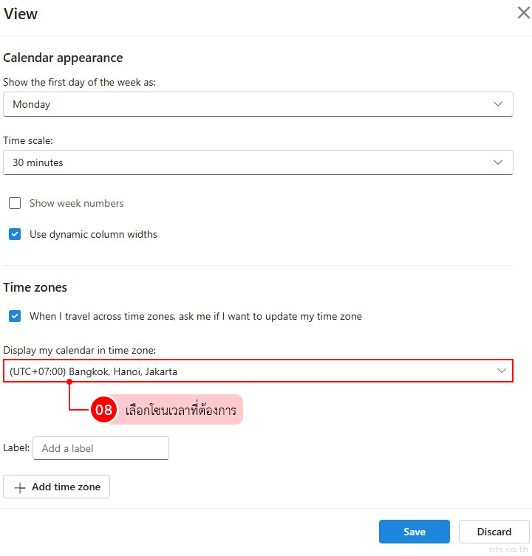
Task: Click the pink Thai annotation callout
Action: pyautogui.click(x=180, y=410)
